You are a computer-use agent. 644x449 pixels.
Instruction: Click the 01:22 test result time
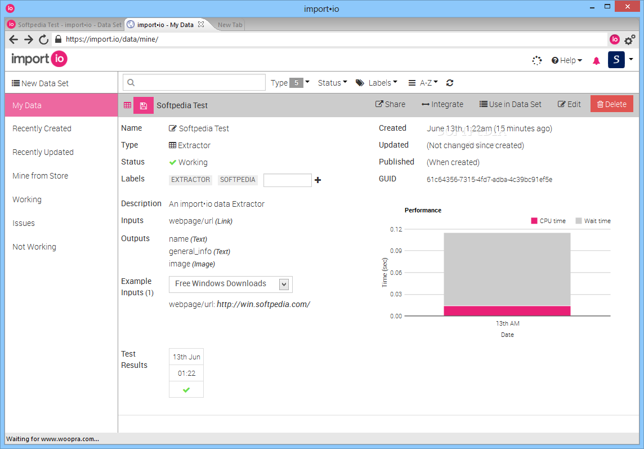pyautogui.click(x=186, y=374)
